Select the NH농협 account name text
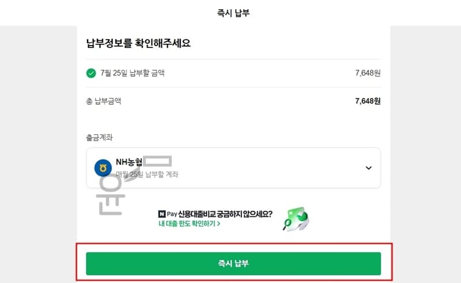 (x=129, y=163)
